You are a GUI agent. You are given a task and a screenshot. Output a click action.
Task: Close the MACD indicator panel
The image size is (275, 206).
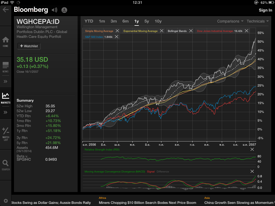click(252, 171)
